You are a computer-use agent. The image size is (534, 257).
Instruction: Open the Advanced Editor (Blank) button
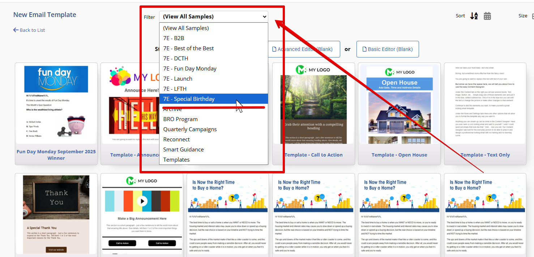click(x=304, y=49)
